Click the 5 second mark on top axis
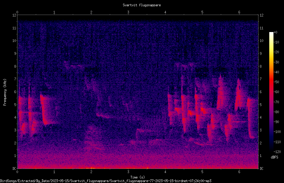284x183 pixels. pyautogui.click(x=202, y=12)
